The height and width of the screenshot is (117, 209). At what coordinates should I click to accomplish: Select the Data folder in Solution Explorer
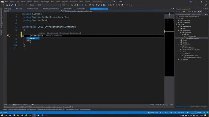[184, 28]
